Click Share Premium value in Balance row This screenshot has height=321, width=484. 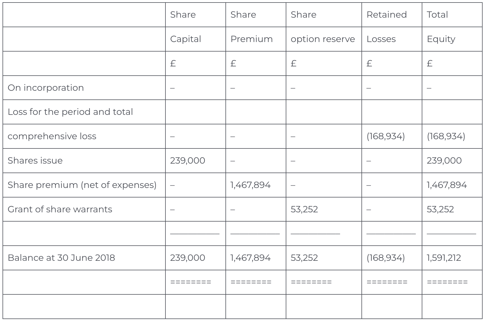[x=250, y=258]
